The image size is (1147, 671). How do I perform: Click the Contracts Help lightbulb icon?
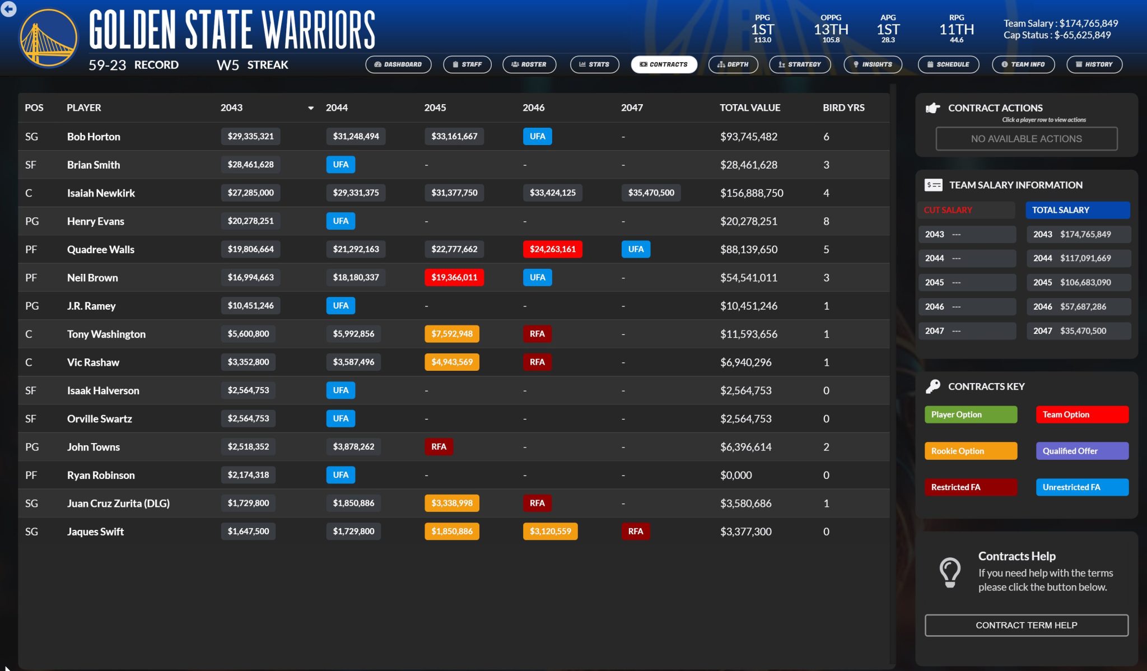pos(950,572)
